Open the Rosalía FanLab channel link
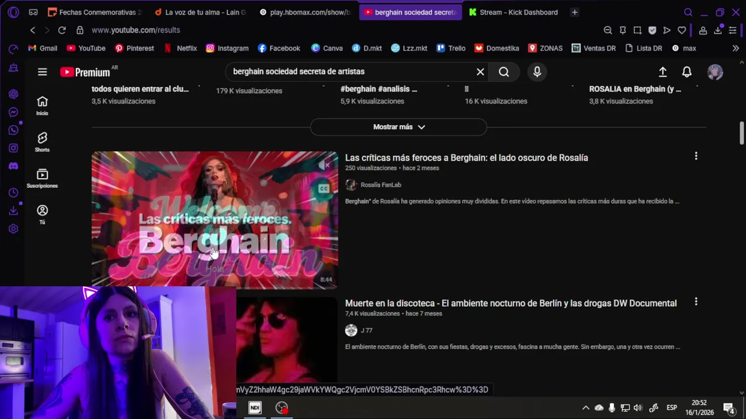 (381, 185)
